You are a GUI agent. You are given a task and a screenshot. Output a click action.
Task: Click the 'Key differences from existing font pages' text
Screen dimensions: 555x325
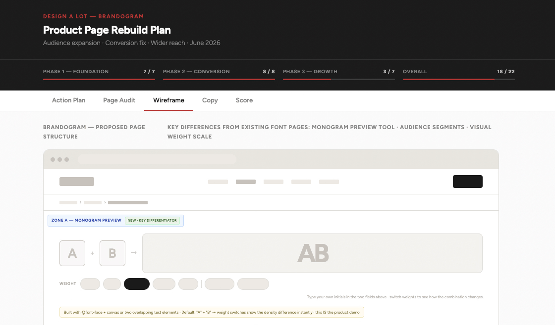click(329, 132)
